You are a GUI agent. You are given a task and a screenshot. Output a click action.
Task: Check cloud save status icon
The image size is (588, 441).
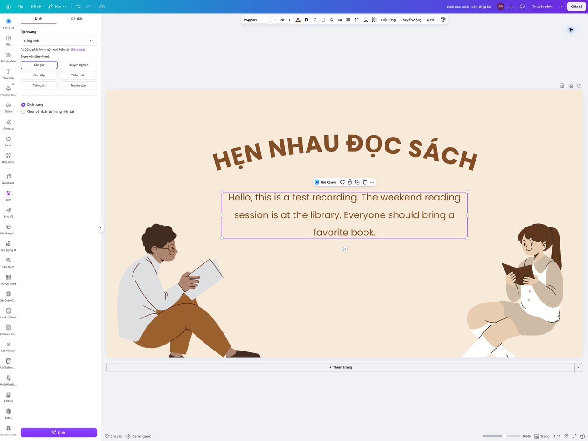point(102,7)
